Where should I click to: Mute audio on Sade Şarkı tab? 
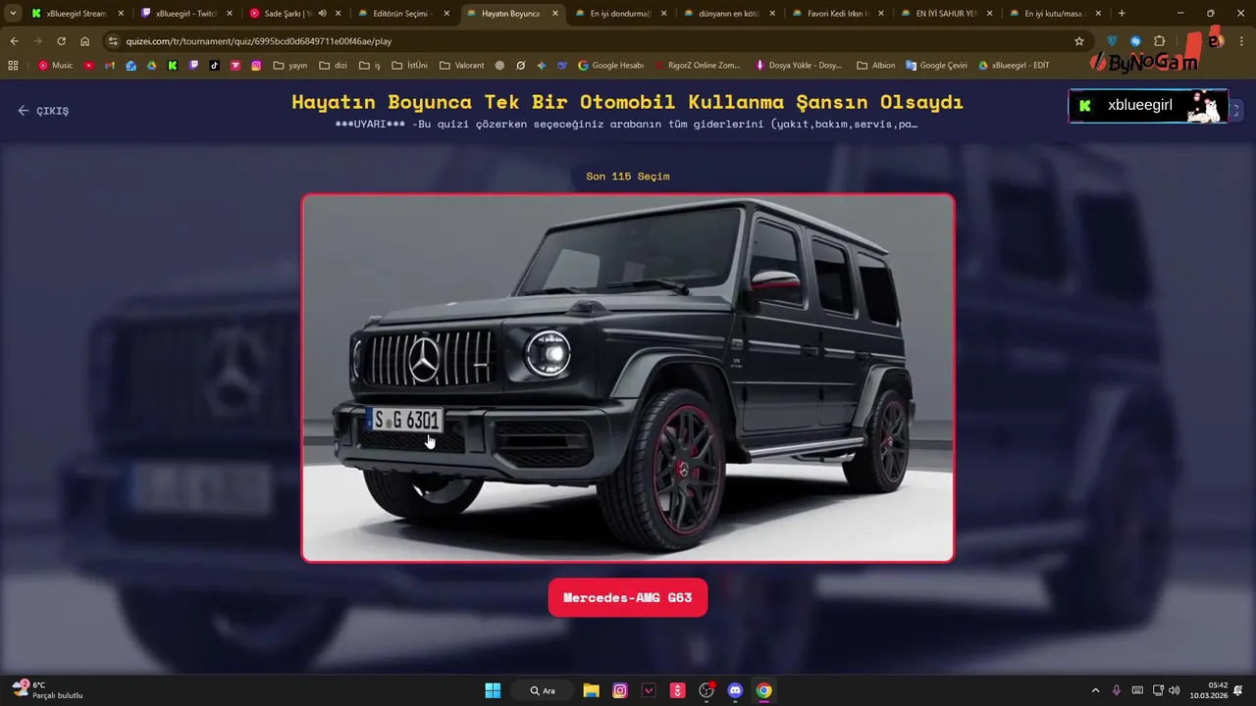(322, 14)
